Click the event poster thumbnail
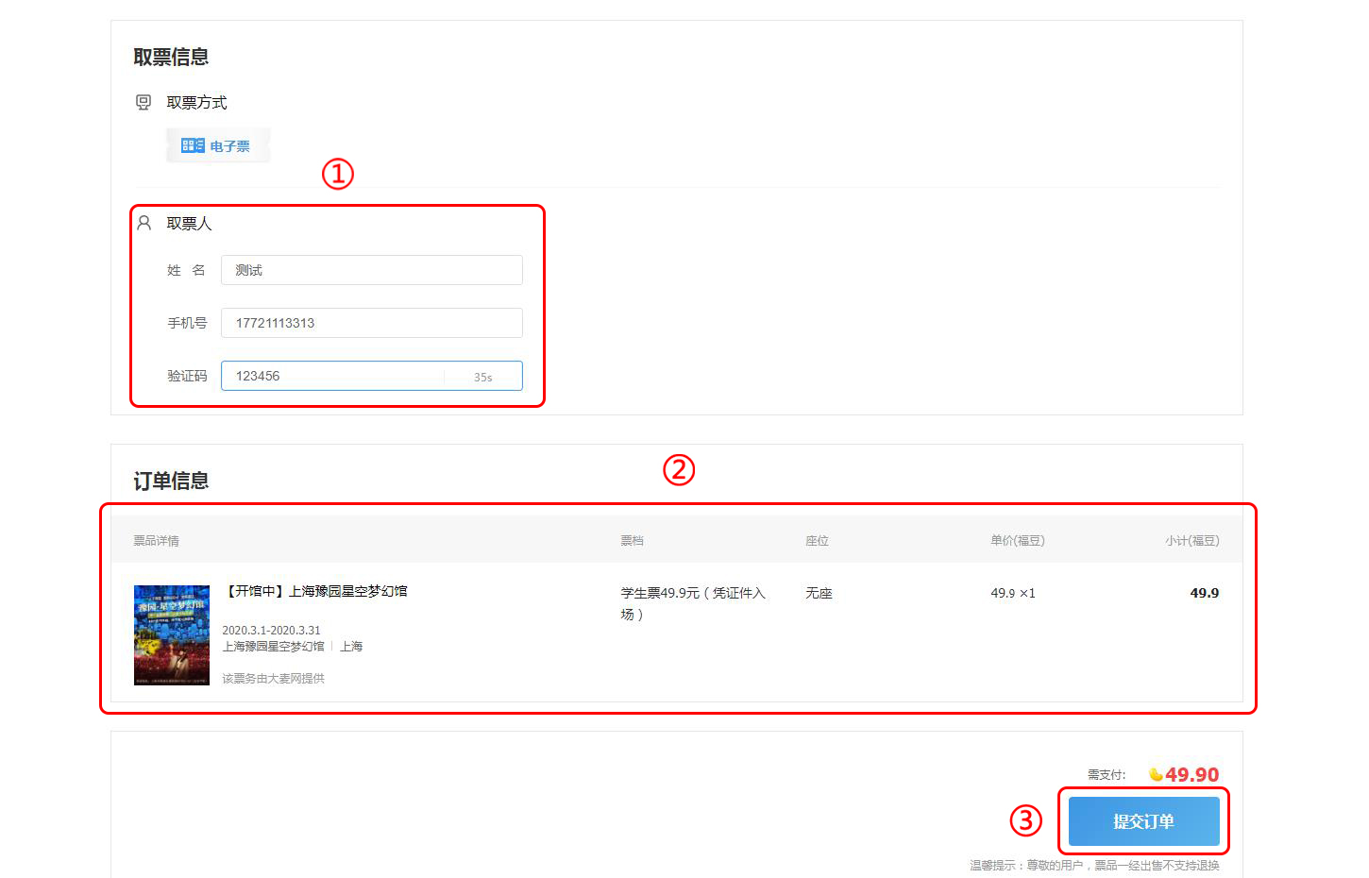 click(172, 634)
